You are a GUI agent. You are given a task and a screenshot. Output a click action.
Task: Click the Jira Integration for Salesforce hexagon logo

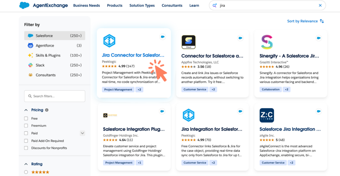(188, 115)
